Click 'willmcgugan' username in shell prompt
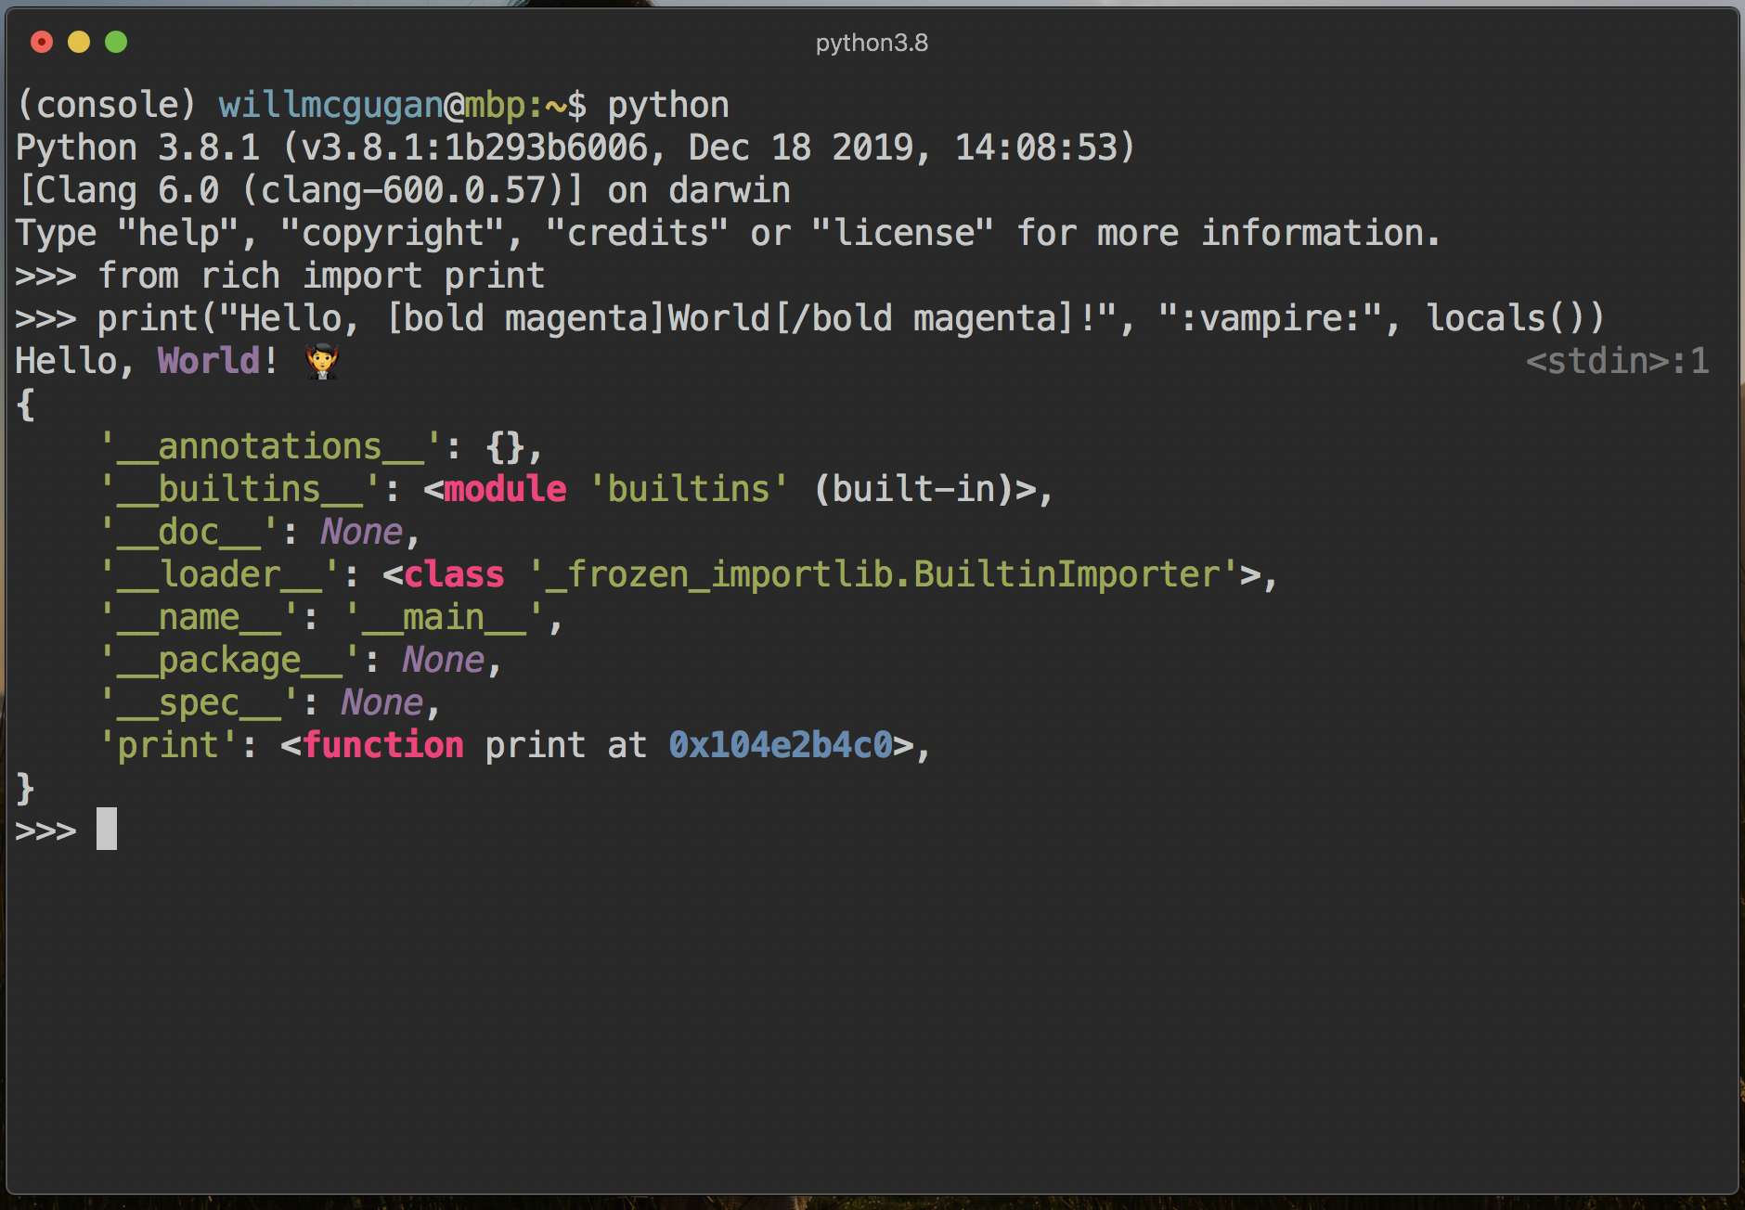1745x1210 pixels. (x=330, y=105)
